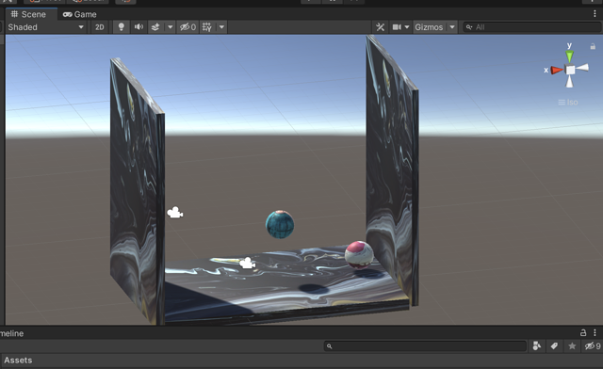Click the green Y axis on orientation gizmo
The height and width of the screenshot is (369, 603).
tap(569, 56)
